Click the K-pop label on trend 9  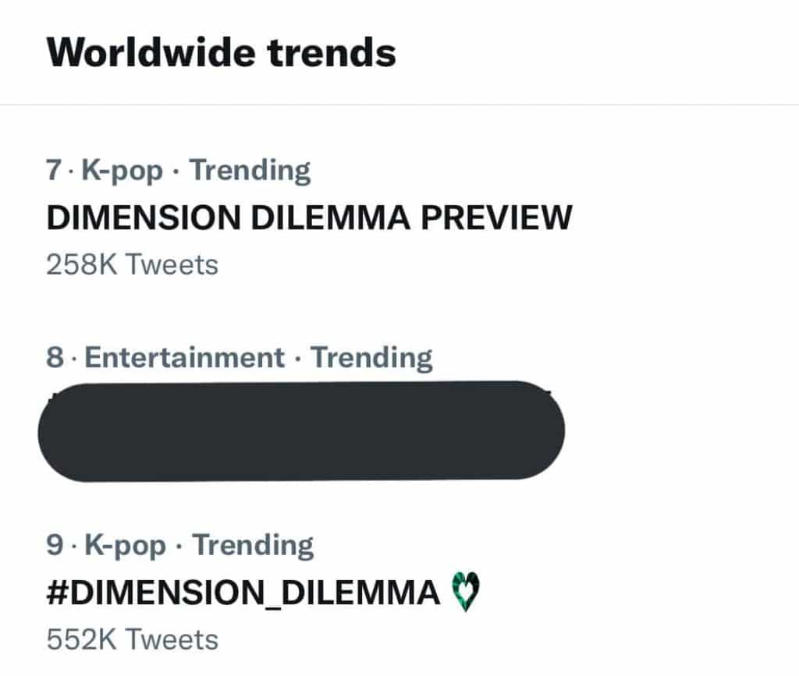tap(126, 545)
